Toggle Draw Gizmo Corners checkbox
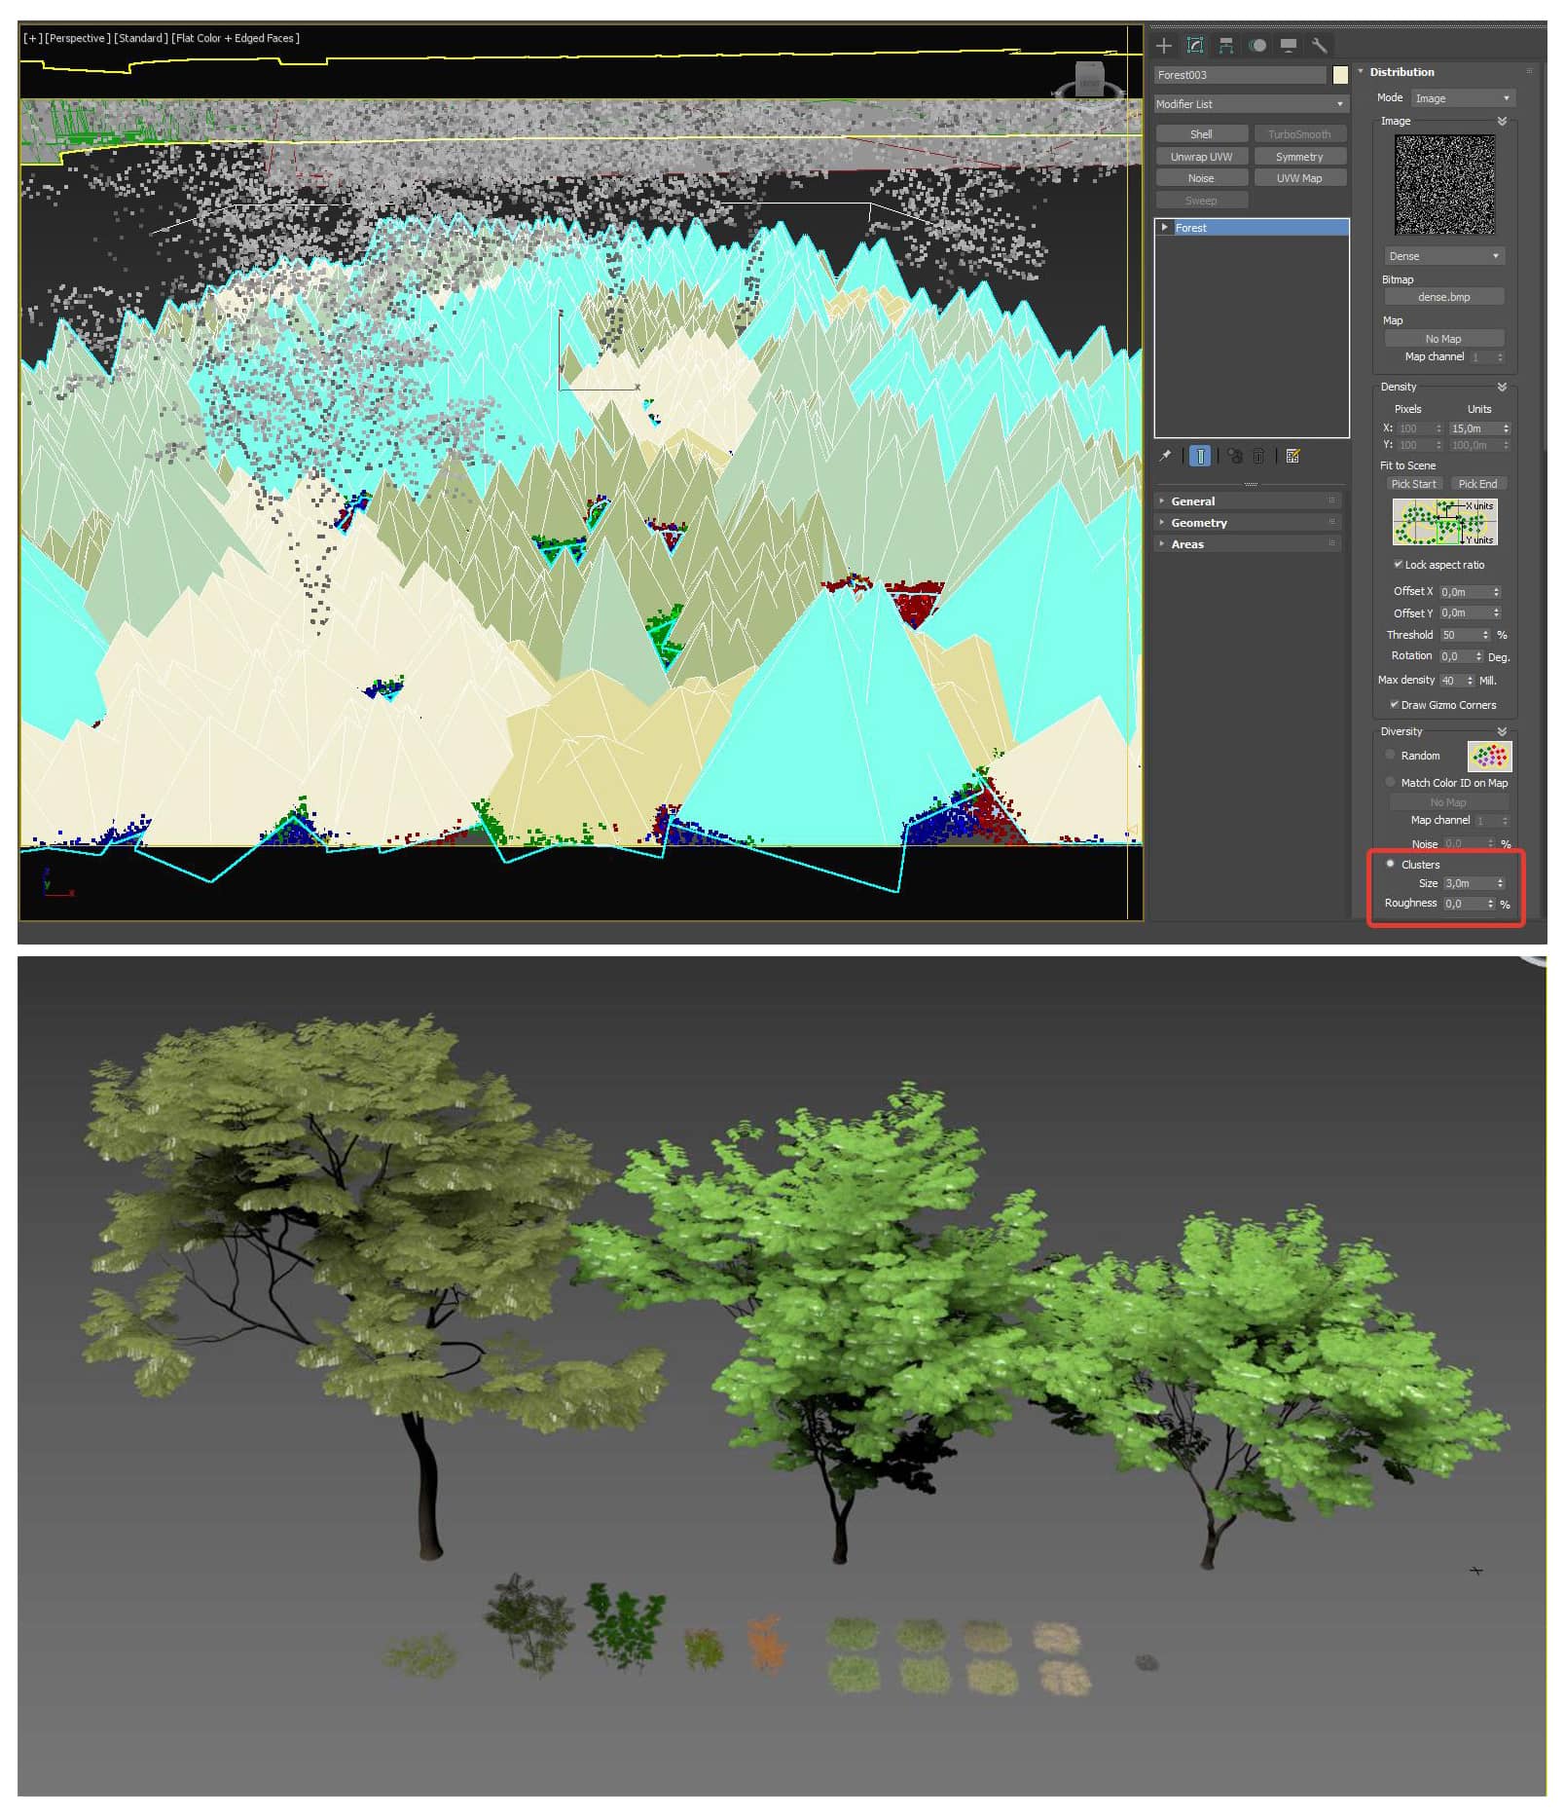1565x1817 pixels. click(x=1394, y=704)
